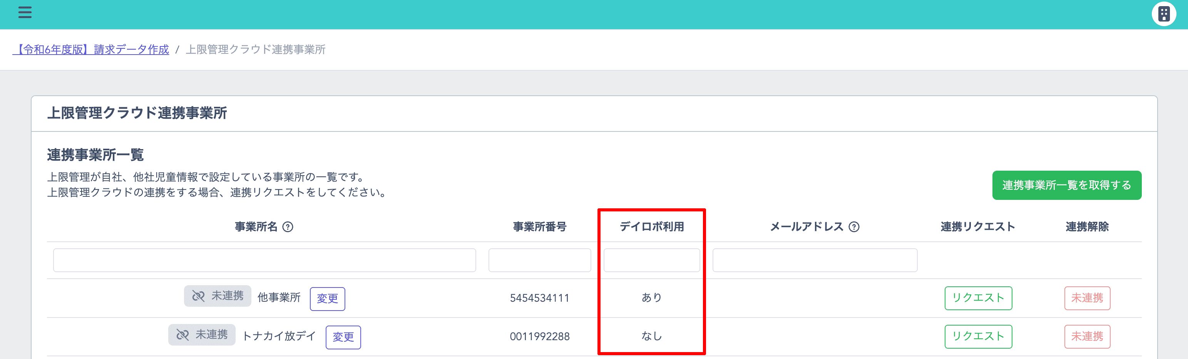The height and width of the screenshot is (359, 1188).
Task: Click 連携リクエスト column header
Action: 978,227
